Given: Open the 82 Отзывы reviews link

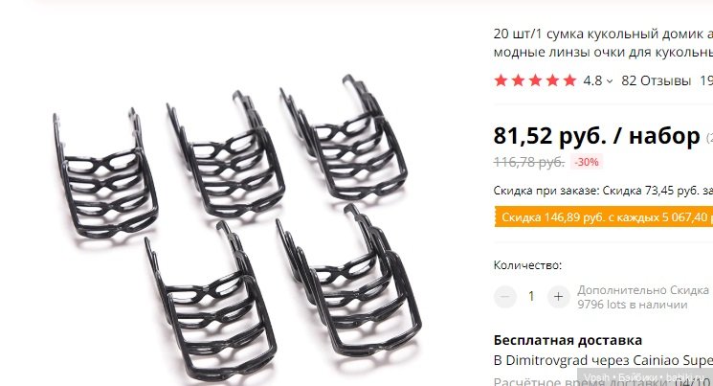Looking at the screenshot, I should point(657,80).
